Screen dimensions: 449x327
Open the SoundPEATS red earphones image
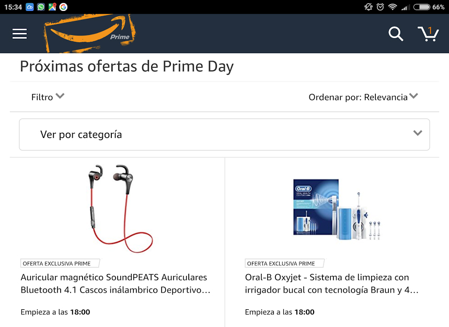121,209
